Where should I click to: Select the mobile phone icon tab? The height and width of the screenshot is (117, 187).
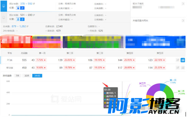(4, 17)
